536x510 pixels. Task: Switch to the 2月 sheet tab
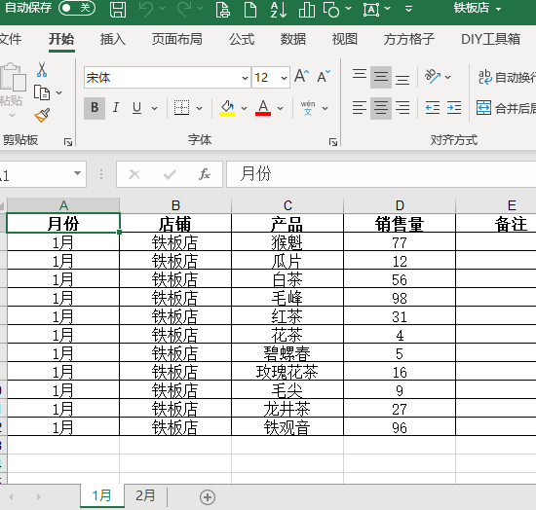point(145,495)
